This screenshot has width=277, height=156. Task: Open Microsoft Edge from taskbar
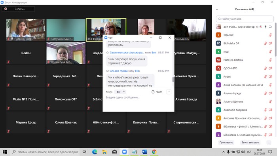point(95,152)
